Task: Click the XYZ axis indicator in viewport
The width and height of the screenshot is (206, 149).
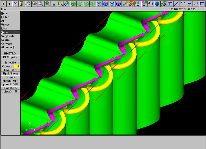Action: tap(31, 127)
